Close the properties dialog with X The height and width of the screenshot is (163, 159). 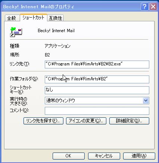pos(153,6)
